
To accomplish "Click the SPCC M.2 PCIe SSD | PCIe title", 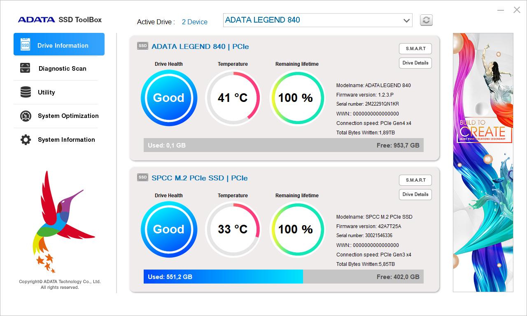I will (x=200, y=178).
